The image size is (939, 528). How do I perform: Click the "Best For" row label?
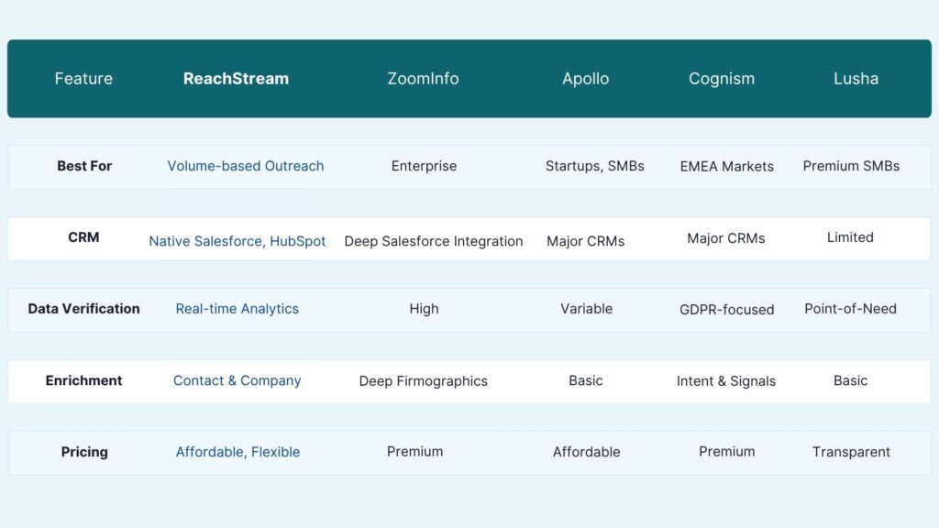coord(84,166)
